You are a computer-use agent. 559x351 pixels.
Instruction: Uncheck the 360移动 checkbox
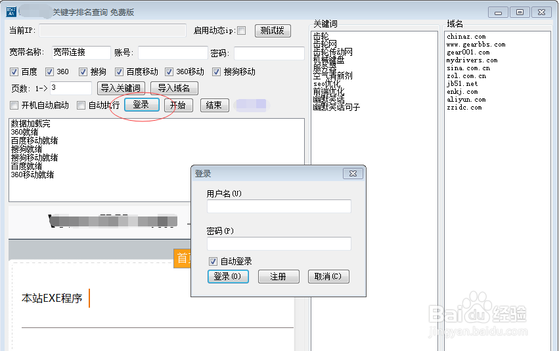coord(169,72)
